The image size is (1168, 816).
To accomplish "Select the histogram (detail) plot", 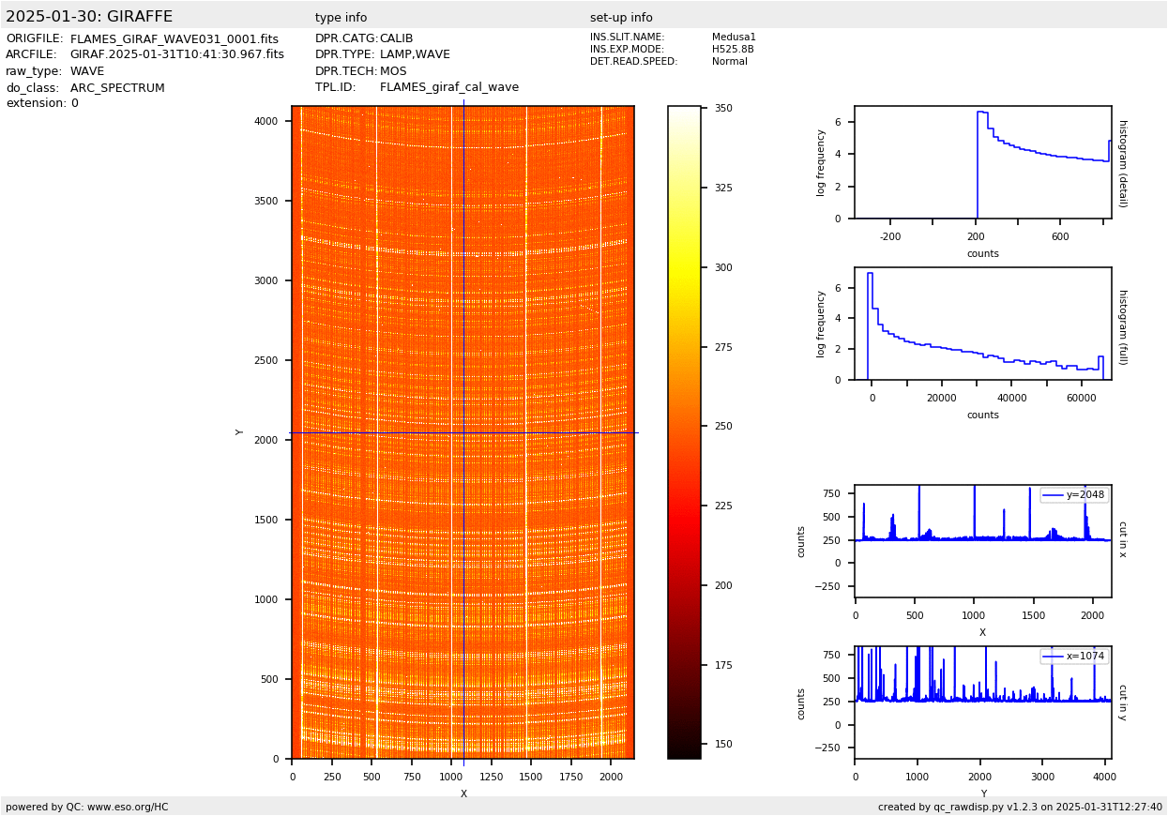I will (x=982, y=162).
